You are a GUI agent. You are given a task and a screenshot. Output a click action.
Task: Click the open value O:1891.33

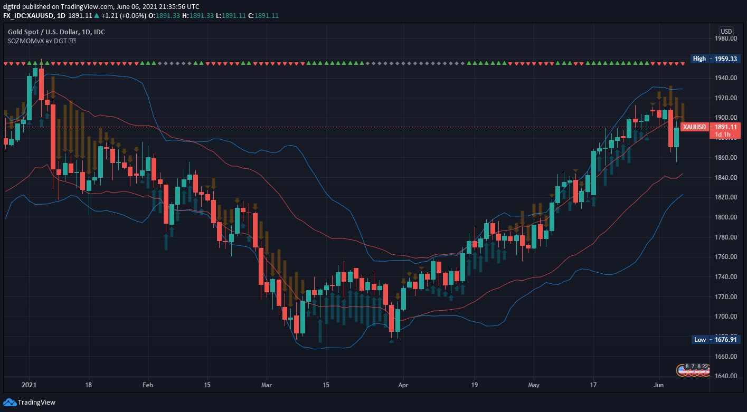pyautogui.click(x=165, y=16)
